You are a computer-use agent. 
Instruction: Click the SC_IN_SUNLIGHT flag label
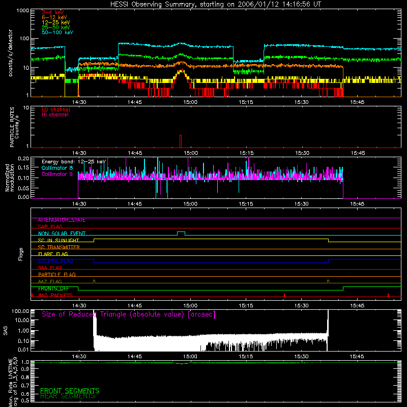(x=59, y=240)
